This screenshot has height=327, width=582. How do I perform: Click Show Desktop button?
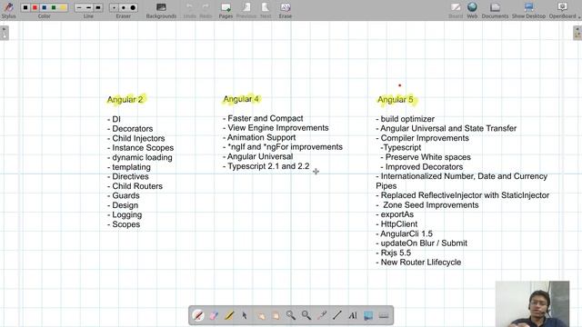pyautogui.click(x=528, y=10)
